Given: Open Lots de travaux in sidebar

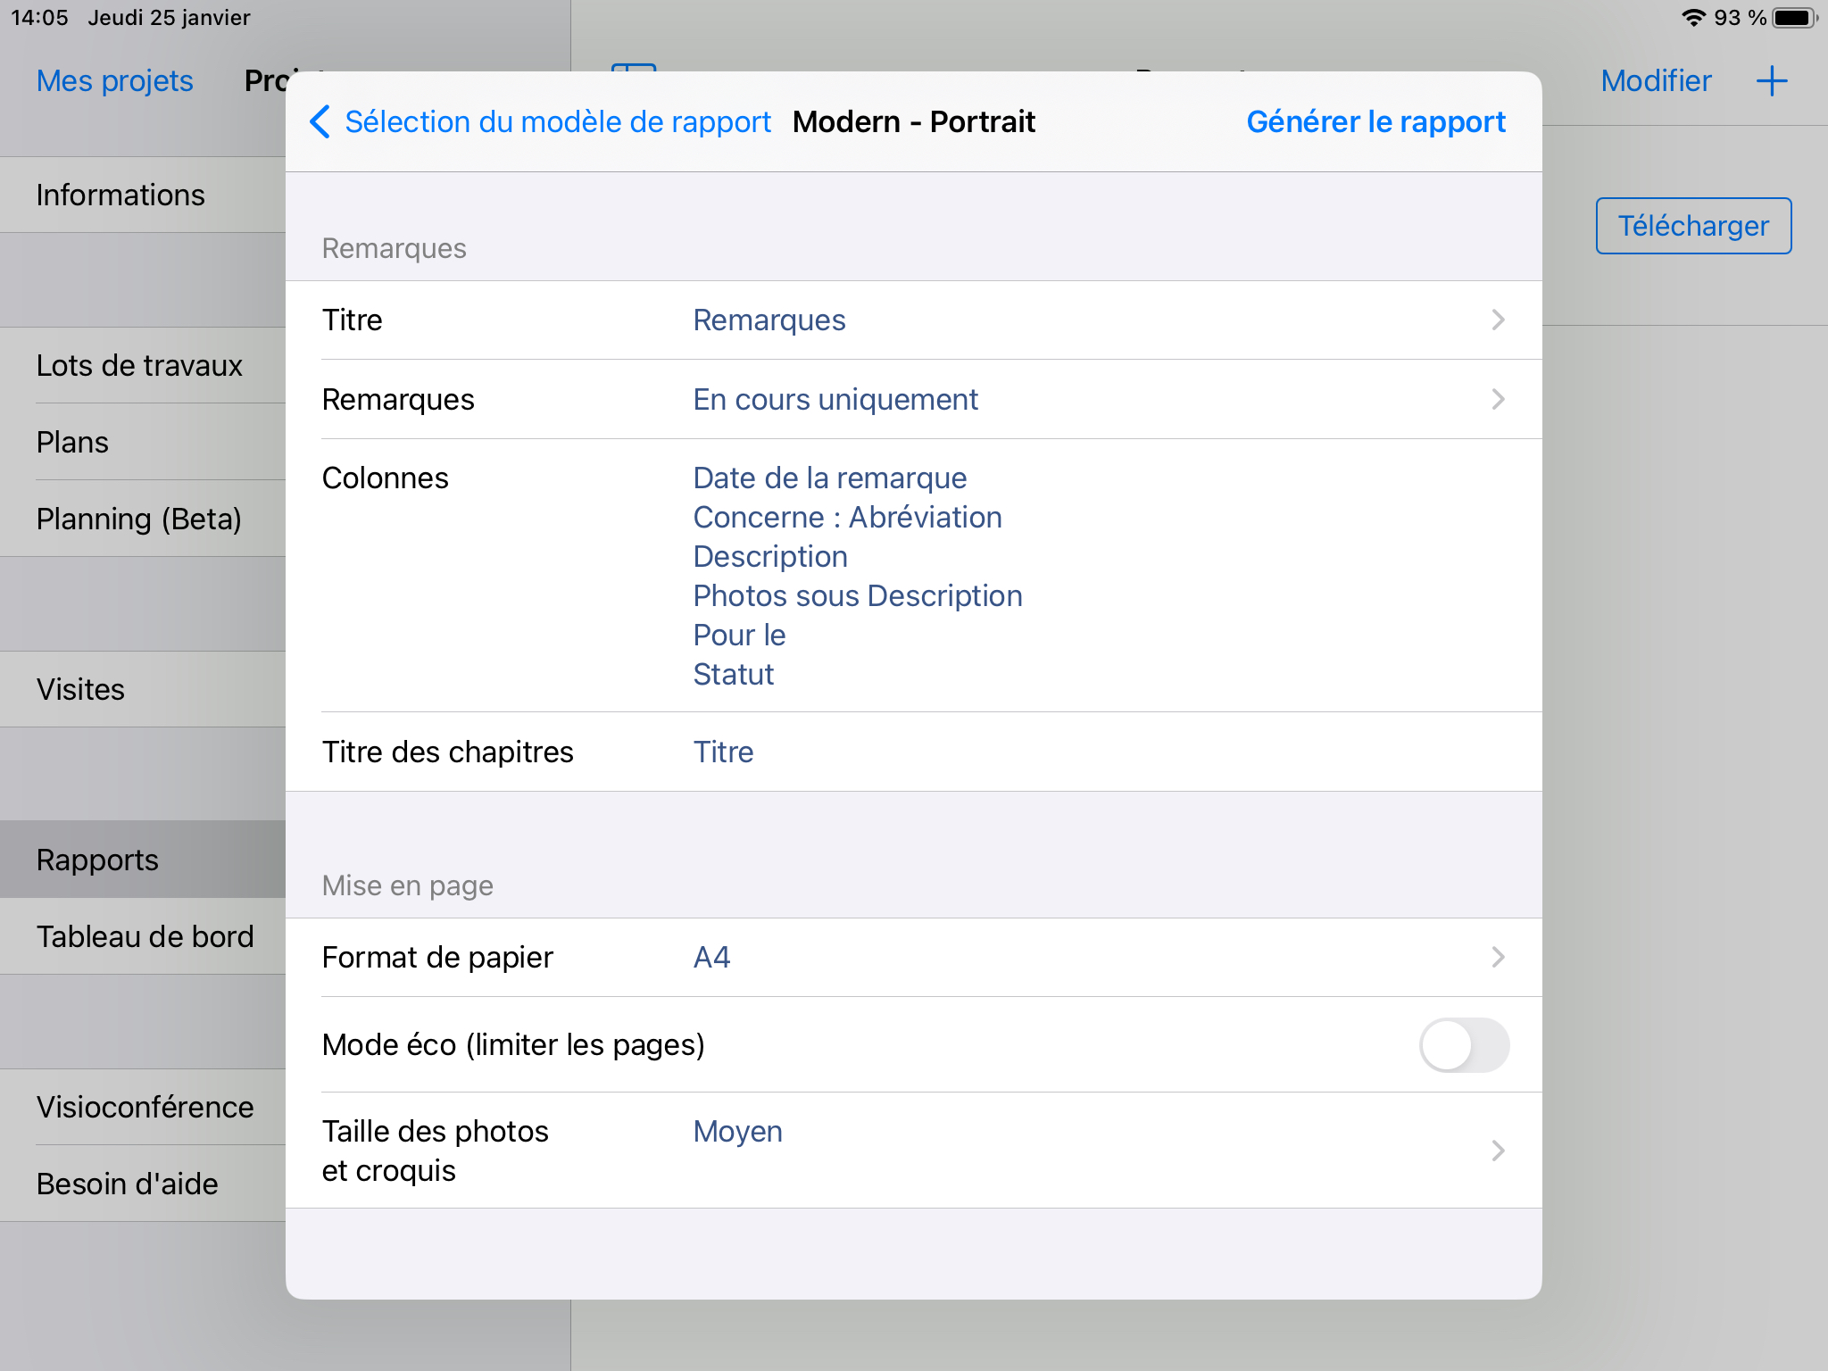Looking at the screenshot, I should [139, 365].
